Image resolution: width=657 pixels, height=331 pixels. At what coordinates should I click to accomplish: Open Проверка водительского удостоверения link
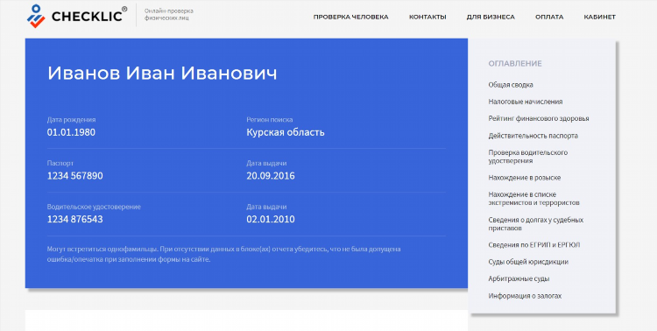point(528,156)
